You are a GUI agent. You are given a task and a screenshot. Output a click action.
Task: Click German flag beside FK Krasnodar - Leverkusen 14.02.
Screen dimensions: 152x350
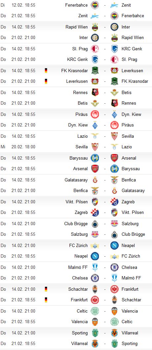click(46, 71)
